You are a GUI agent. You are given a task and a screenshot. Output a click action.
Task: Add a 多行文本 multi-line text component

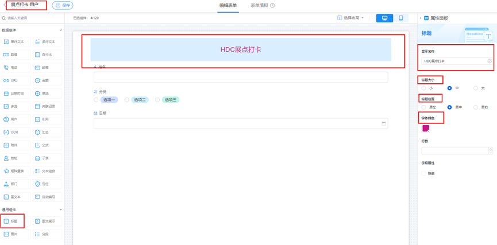pos(48,41)
